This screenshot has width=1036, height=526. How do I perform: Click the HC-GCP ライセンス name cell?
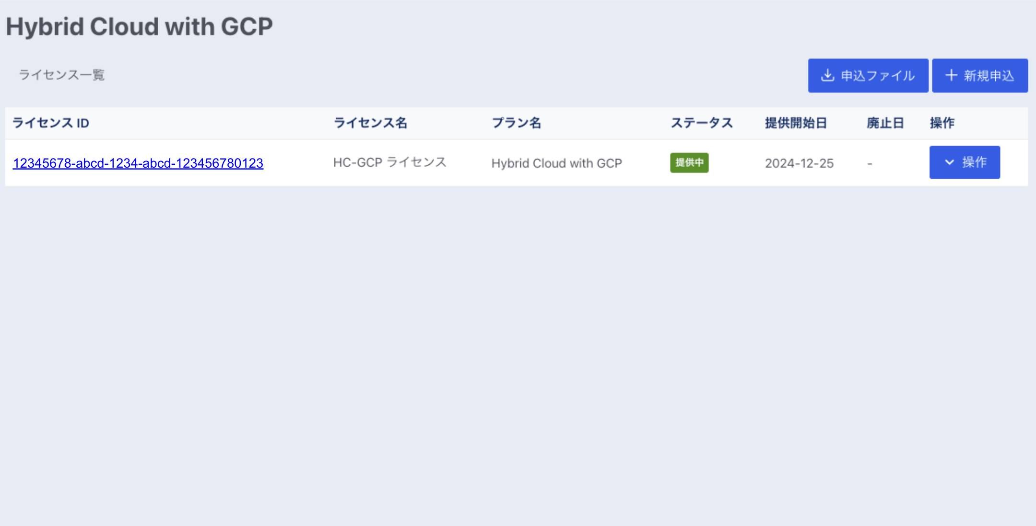(x=389, y=163)
